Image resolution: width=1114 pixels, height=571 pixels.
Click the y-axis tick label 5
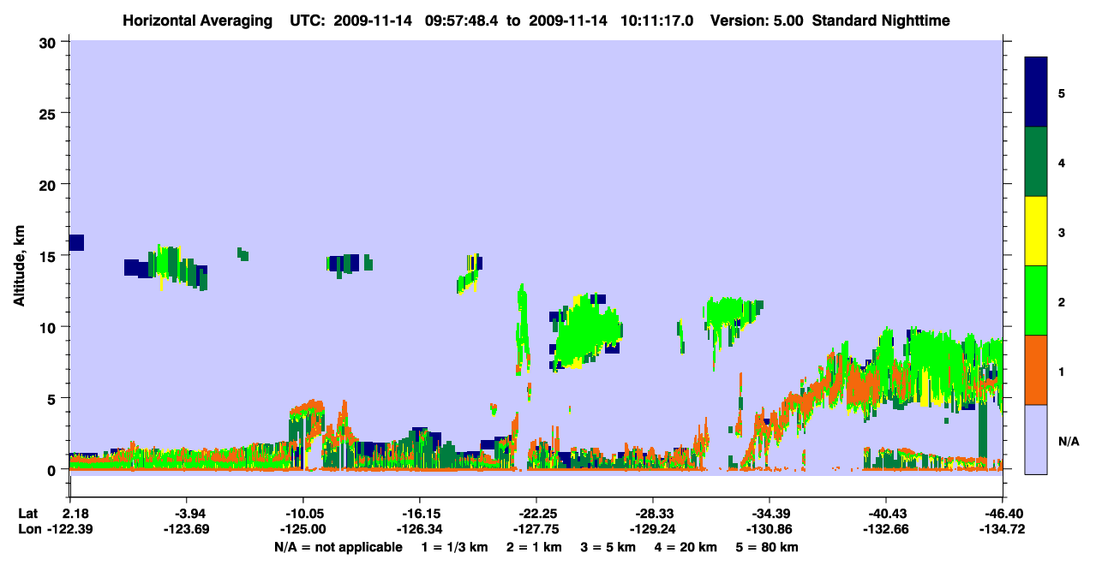54,398
